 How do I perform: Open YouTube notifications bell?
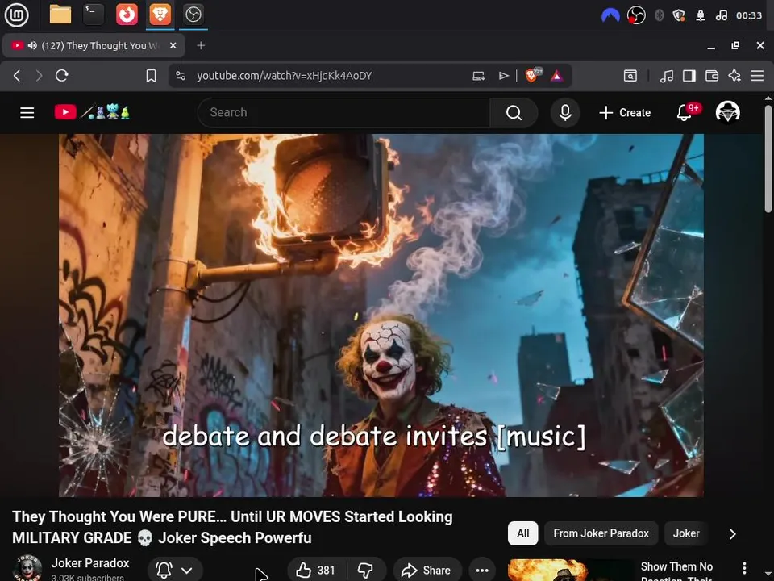(685, 113)
